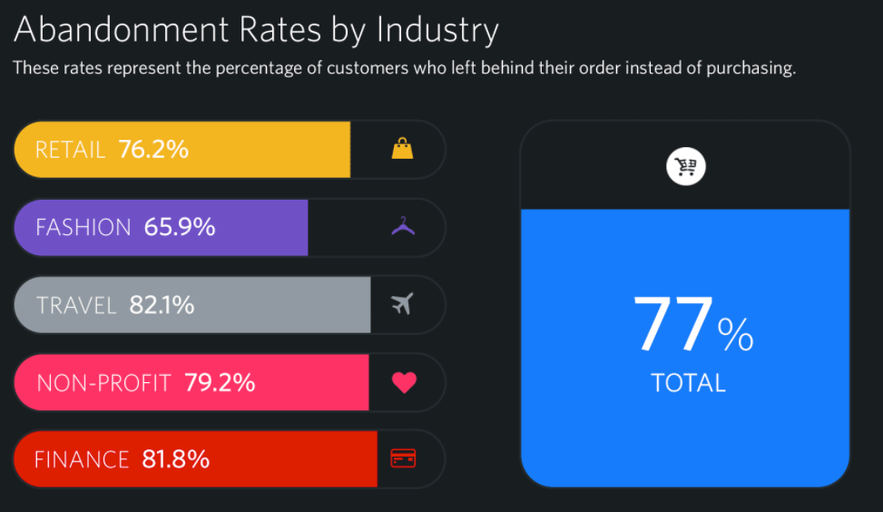
Task: Click the red credit card icon
Action: [403, 458]
